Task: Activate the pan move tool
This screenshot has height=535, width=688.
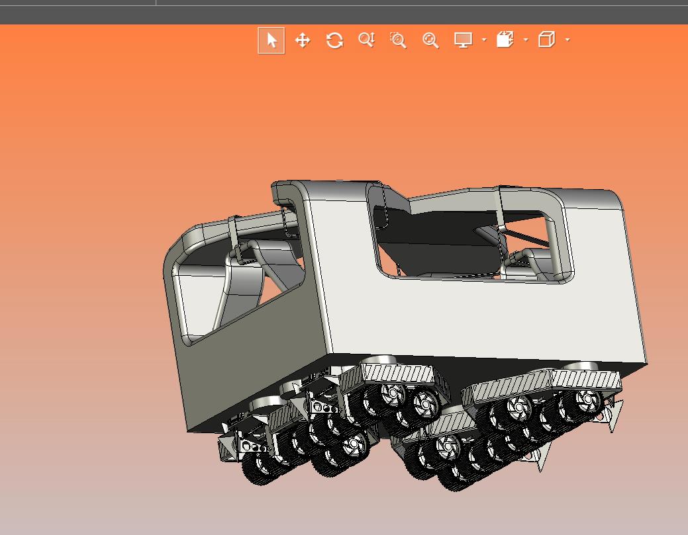Action: (x=303, y=40)
